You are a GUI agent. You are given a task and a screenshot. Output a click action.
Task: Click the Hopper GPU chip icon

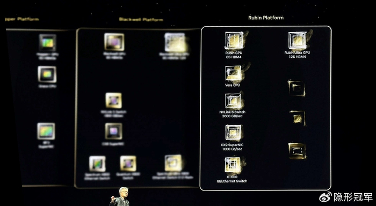click(48, 43)
